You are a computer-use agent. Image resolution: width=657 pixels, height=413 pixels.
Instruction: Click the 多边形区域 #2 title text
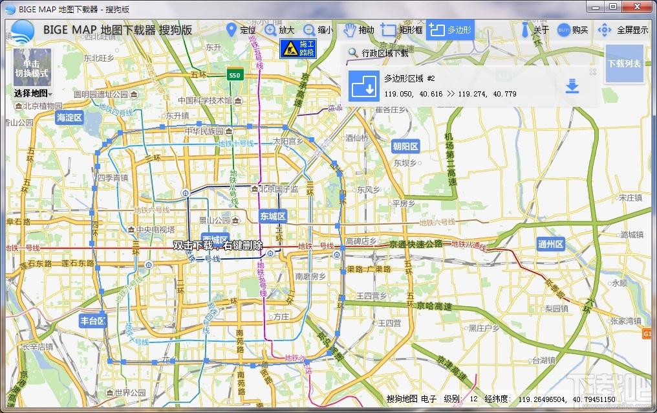409,78
